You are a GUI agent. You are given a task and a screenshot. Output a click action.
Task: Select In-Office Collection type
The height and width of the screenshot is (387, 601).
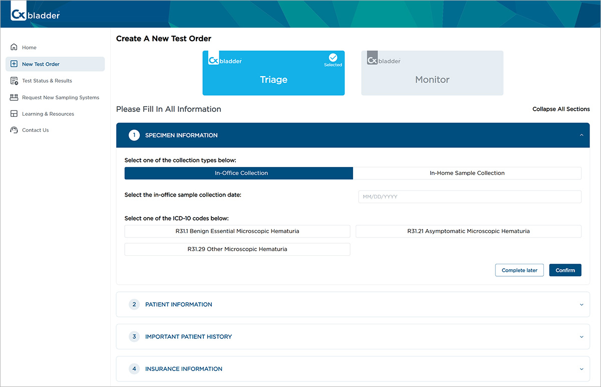(238, 173)
